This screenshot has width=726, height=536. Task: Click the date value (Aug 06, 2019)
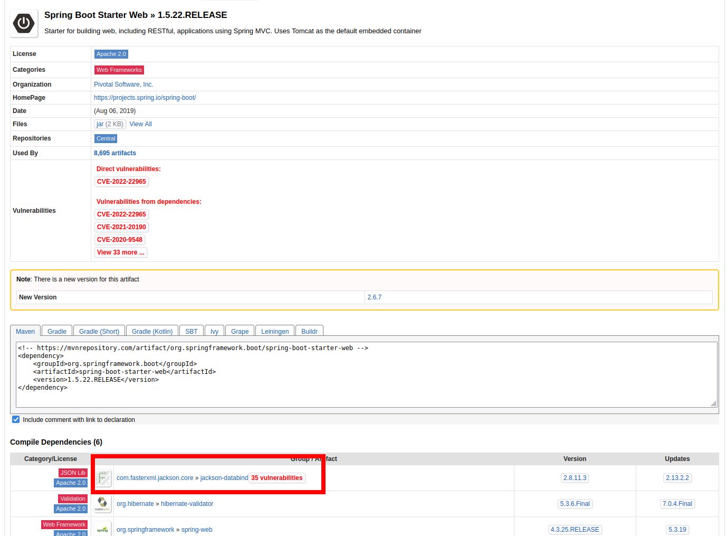[x=115, y=111]
